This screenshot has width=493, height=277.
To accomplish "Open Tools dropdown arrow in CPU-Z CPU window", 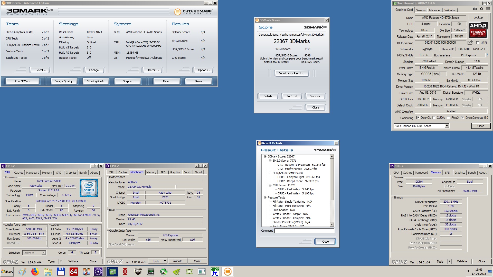I will 61,261.
